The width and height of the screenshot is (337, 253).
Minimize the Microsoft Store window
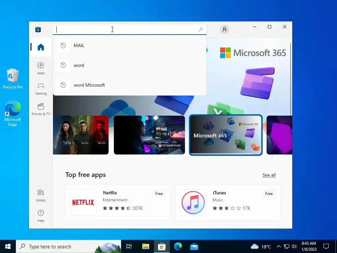pyautogui.click(x=254, y=27)
